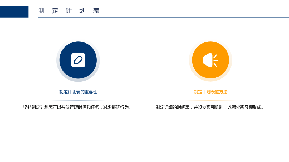Select the orange circle's pale outer ring
The width and height of the screenshot is (289, 162).
[x=211, y=80]
